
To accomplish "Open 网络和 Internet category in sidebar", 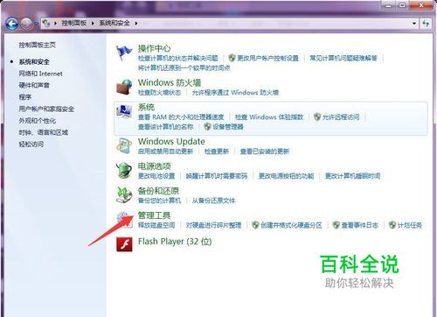I will click(x=41, y=74).
